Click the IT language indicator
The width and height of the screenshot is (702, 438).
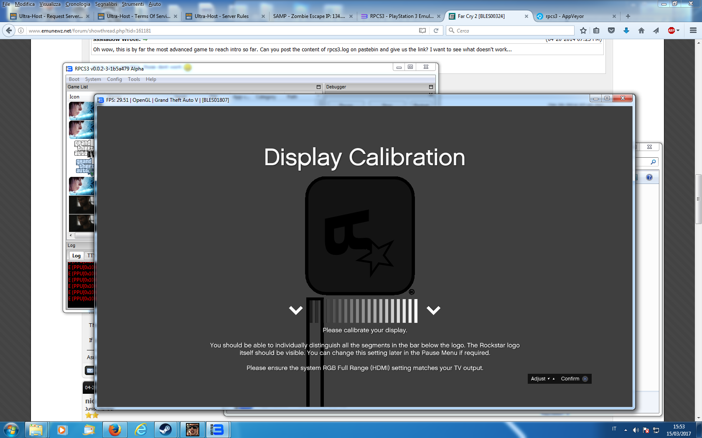point(614,429)
